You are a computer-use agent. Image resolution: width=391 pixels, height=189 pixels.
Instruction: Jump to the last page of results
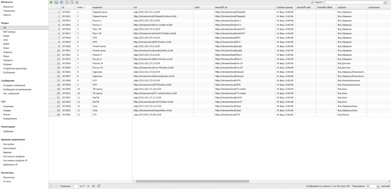coord(93,186)
